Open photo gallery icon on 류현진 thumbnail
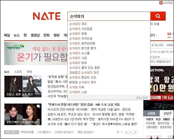Image resolution: width=174 pixels, height=139 pixels. pos(38,106)
